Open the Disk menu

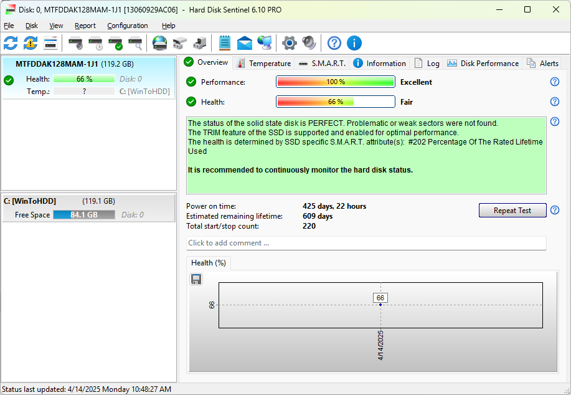coord(32,26)
